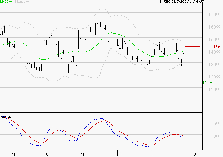Click the MACD 000 axis label

[217, 136]
